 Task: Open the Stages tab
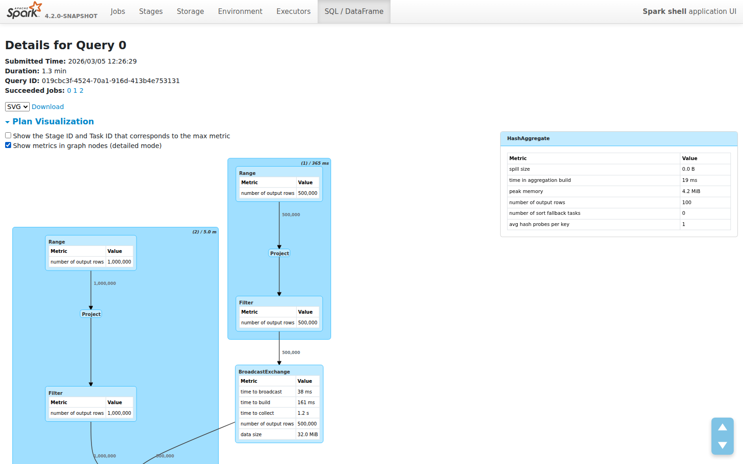151,11
